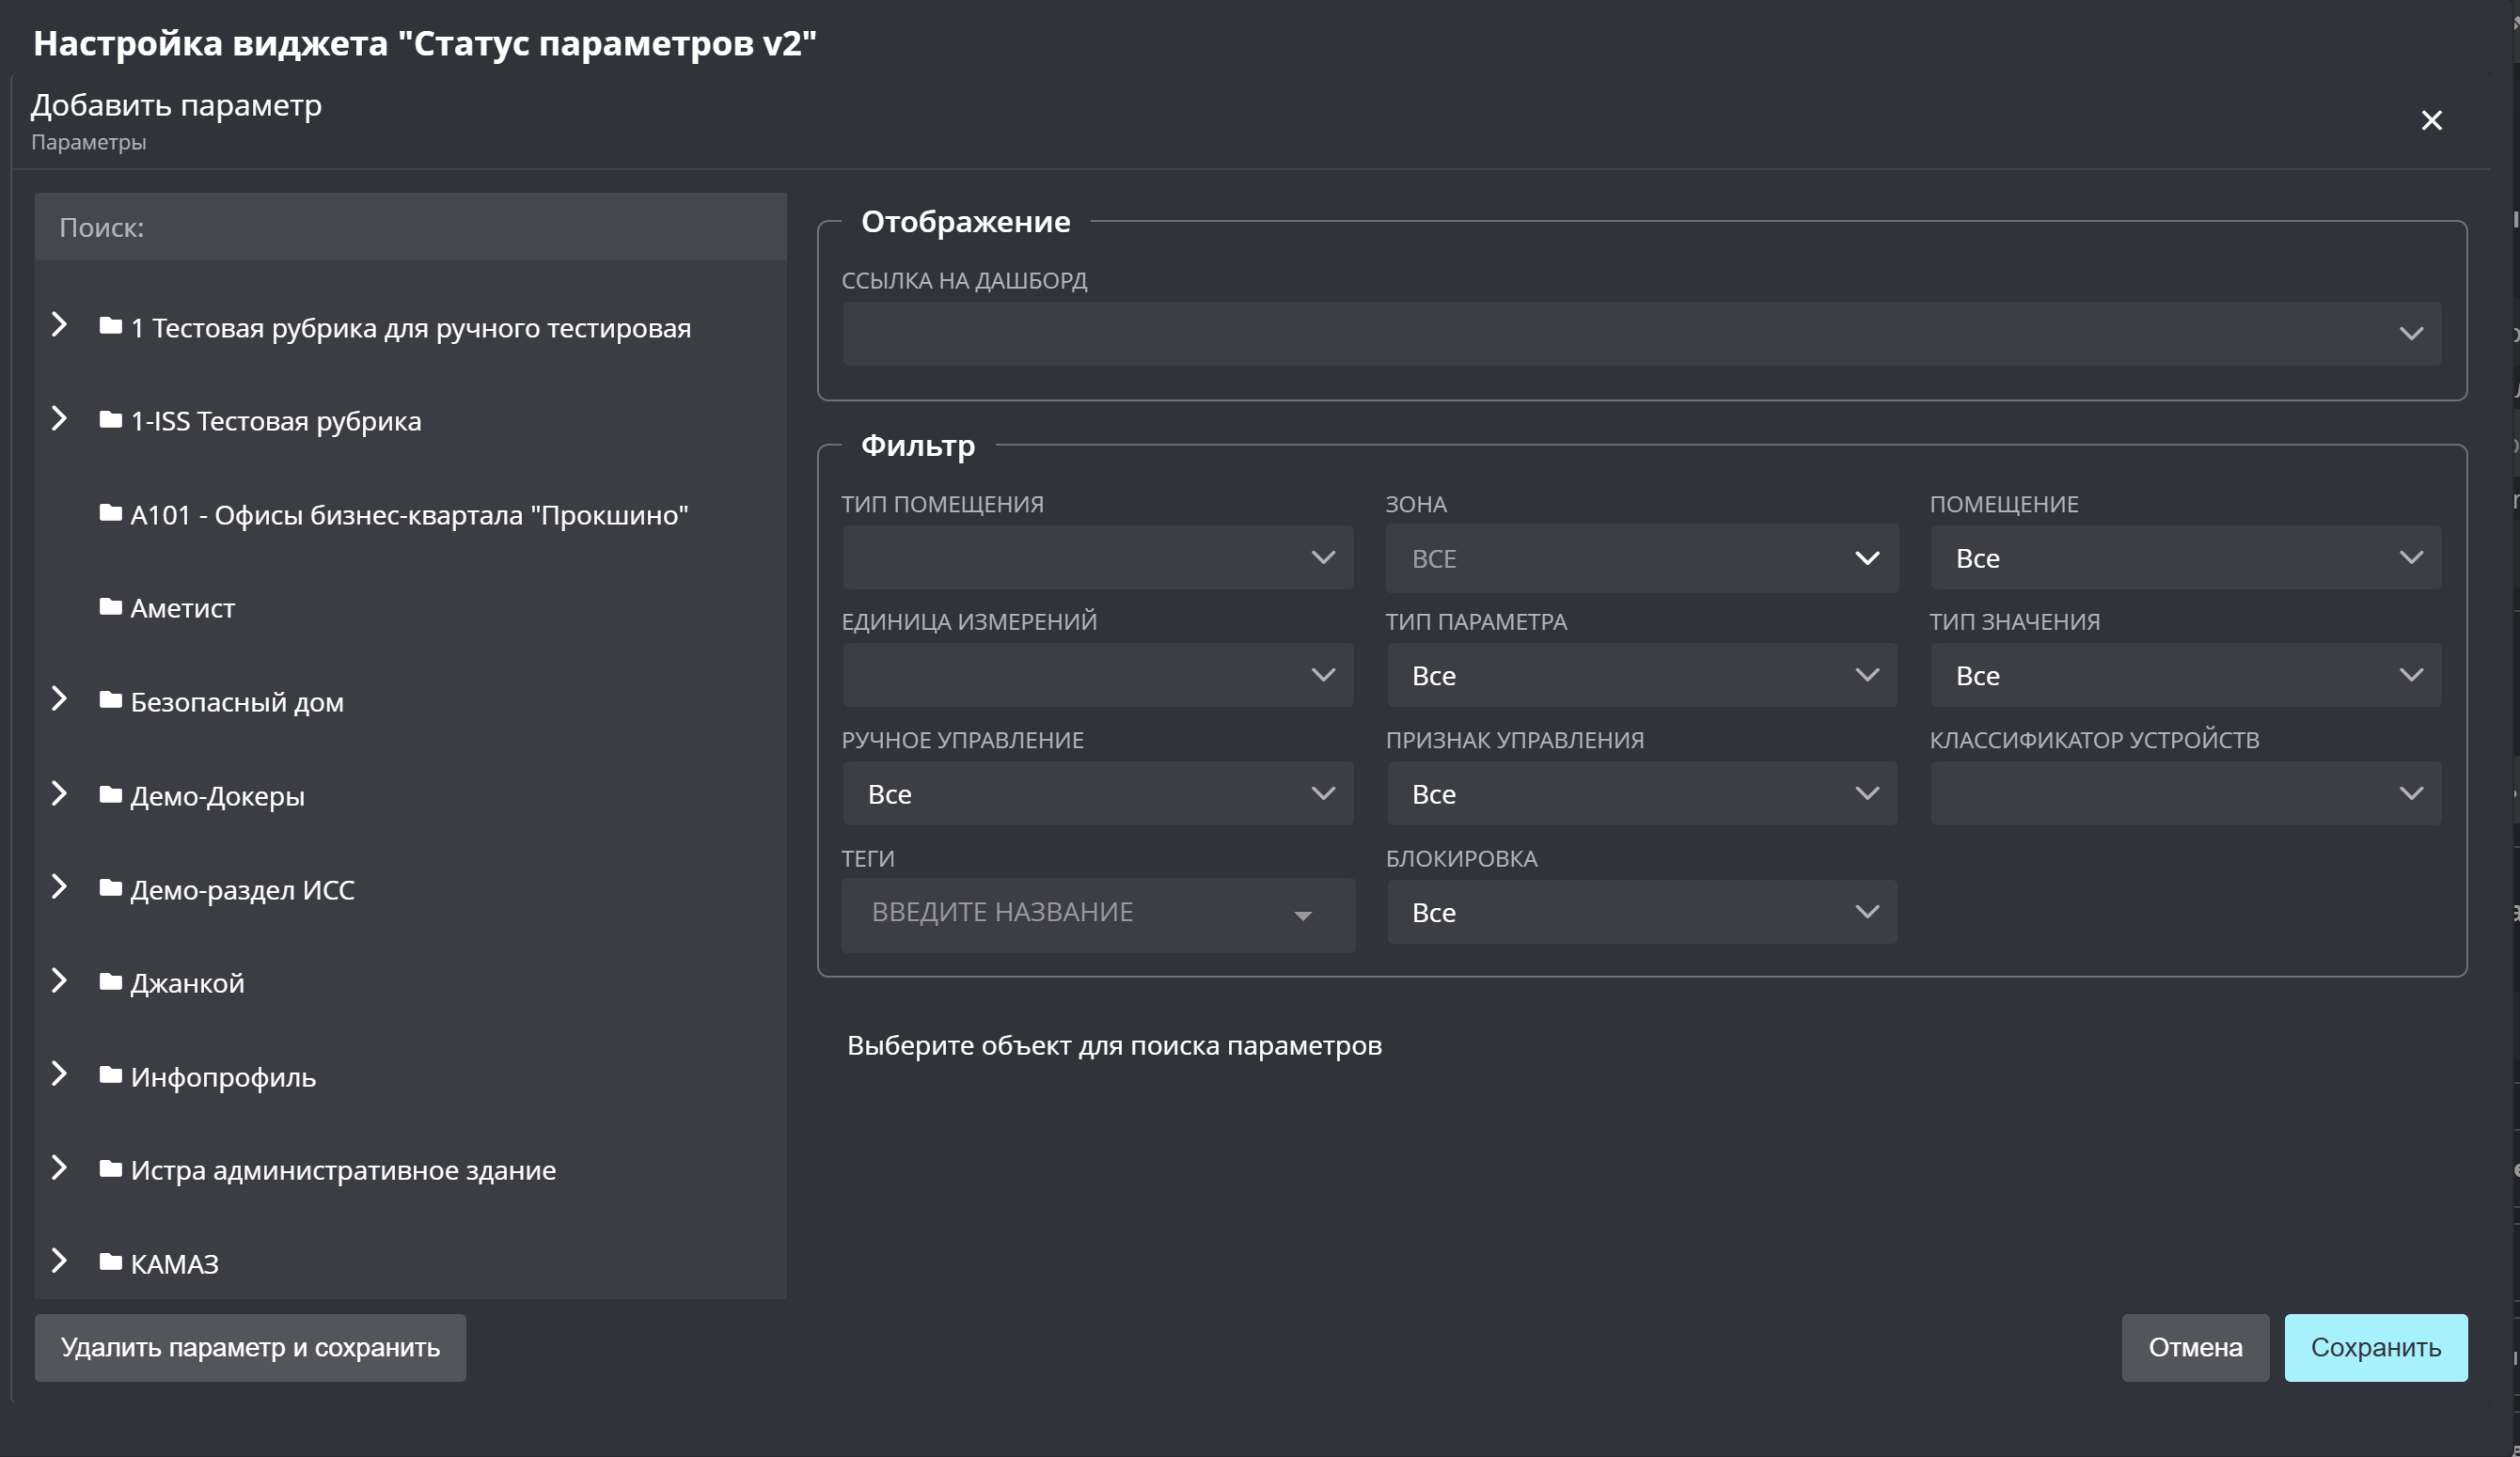Click folder icon of Безопасный дом
Screen dimensions: 2520x1457
[x=111, y=700]
